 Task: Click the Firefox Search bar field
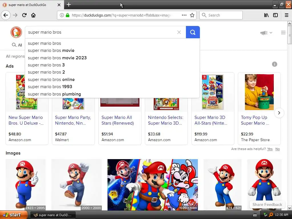click(x=221, y=15)
